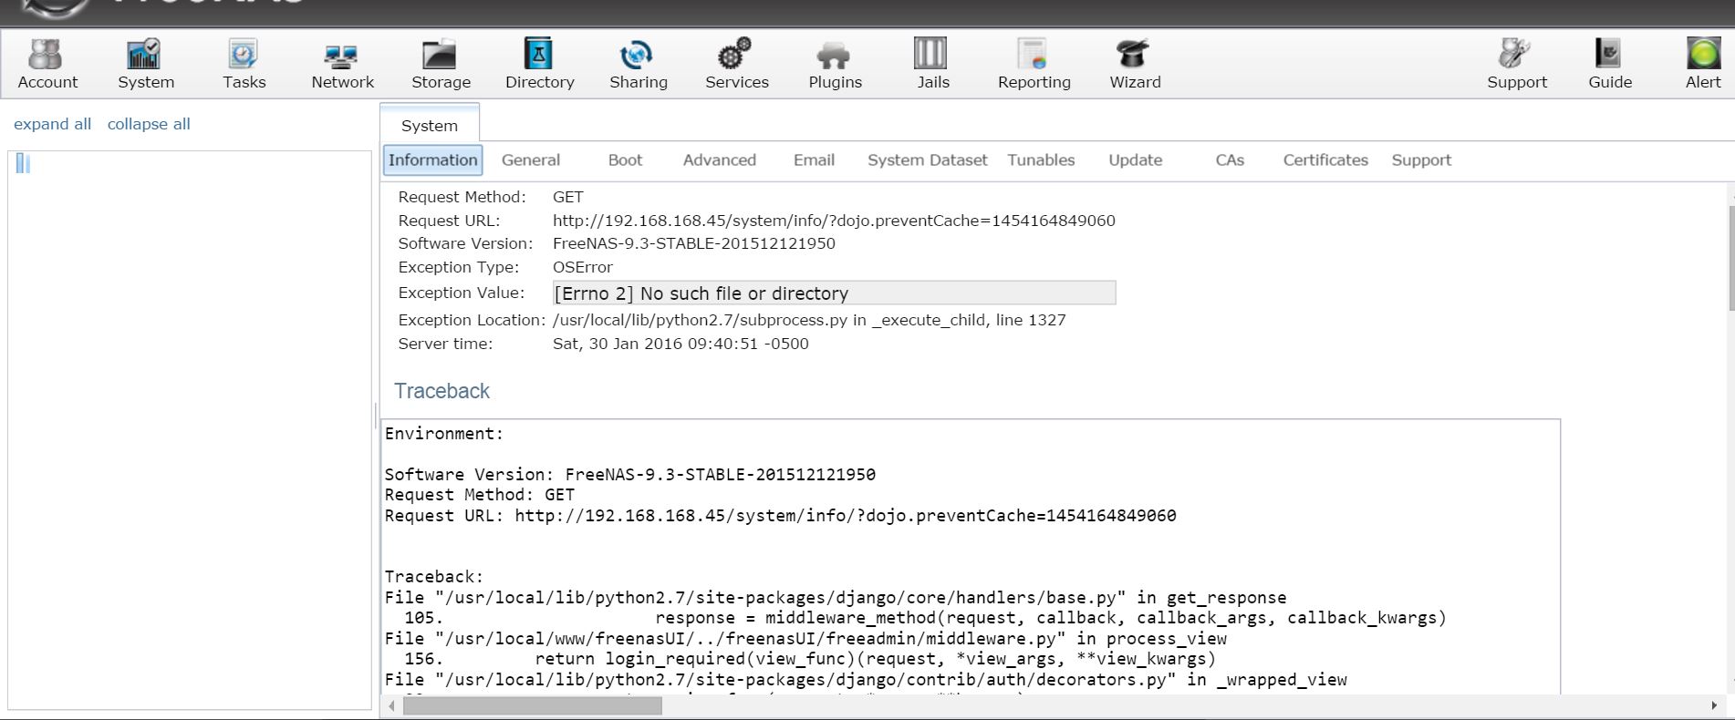
Task: Click the Sharing icon
Action: click(638, 56)
